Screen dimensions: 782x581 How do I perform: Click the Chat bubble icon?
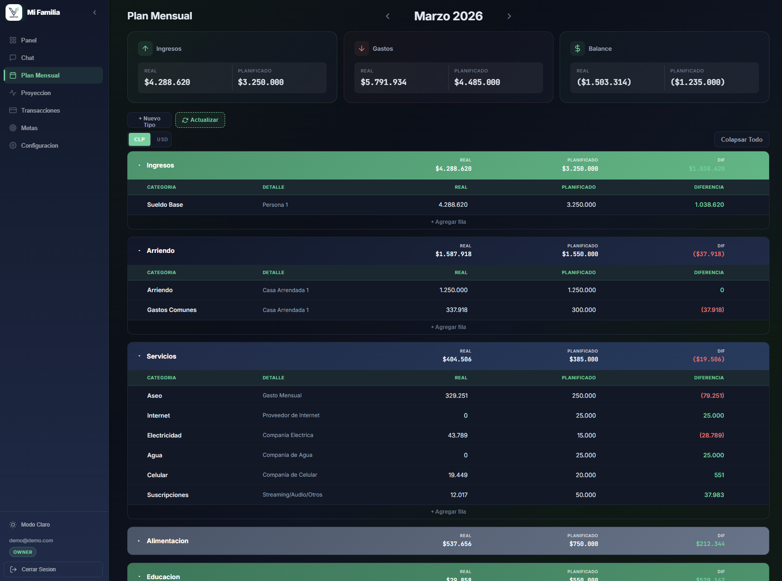coord(13,58)
